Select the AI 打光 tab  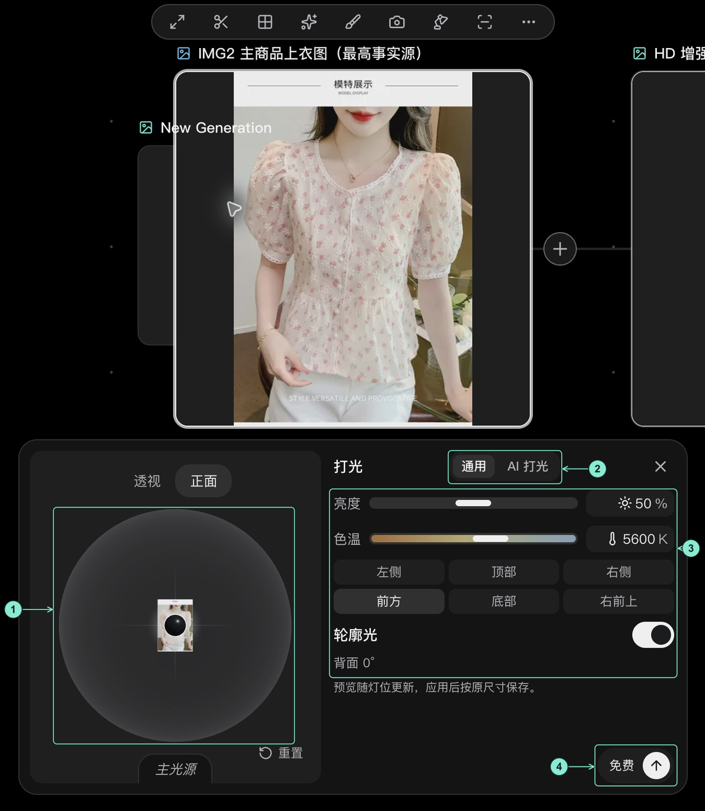pyautogui.click(x=528, y=466)
